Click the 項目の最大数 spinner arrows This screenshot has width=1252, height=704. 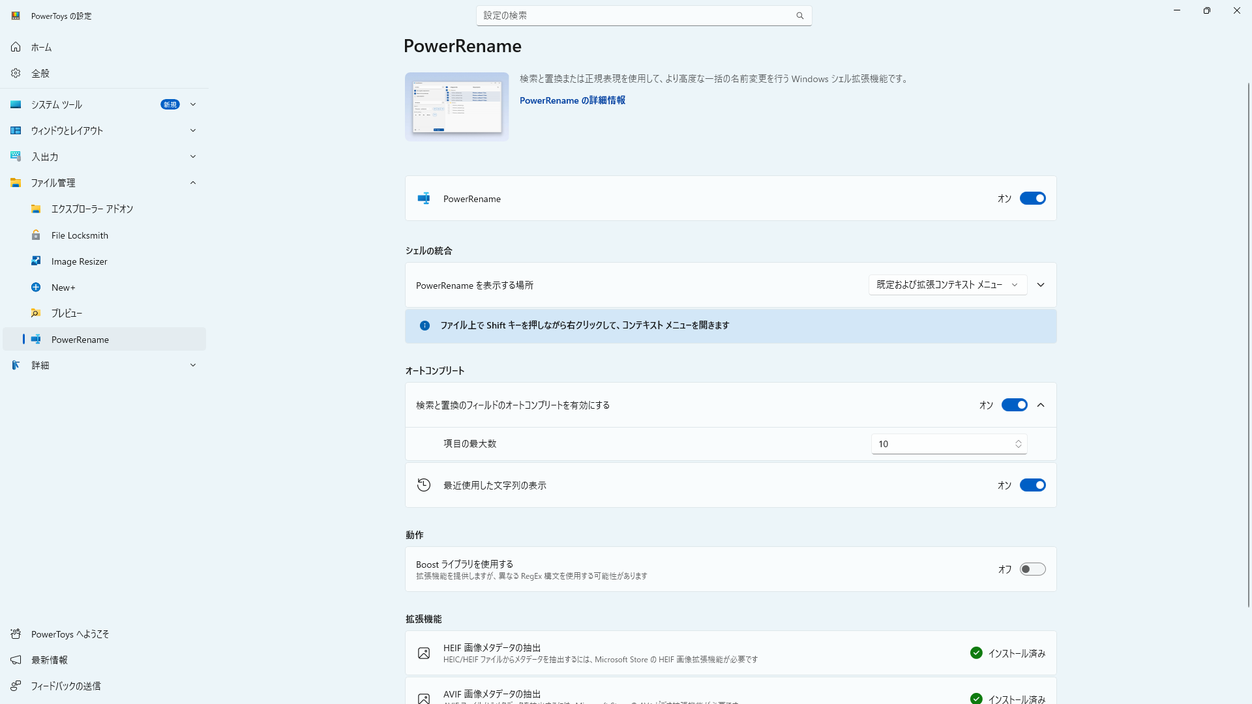pos(1018,444)
